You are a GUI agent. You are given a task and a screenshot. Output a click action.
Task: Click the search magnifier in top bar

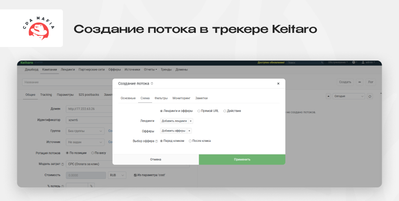coord(322,62)
